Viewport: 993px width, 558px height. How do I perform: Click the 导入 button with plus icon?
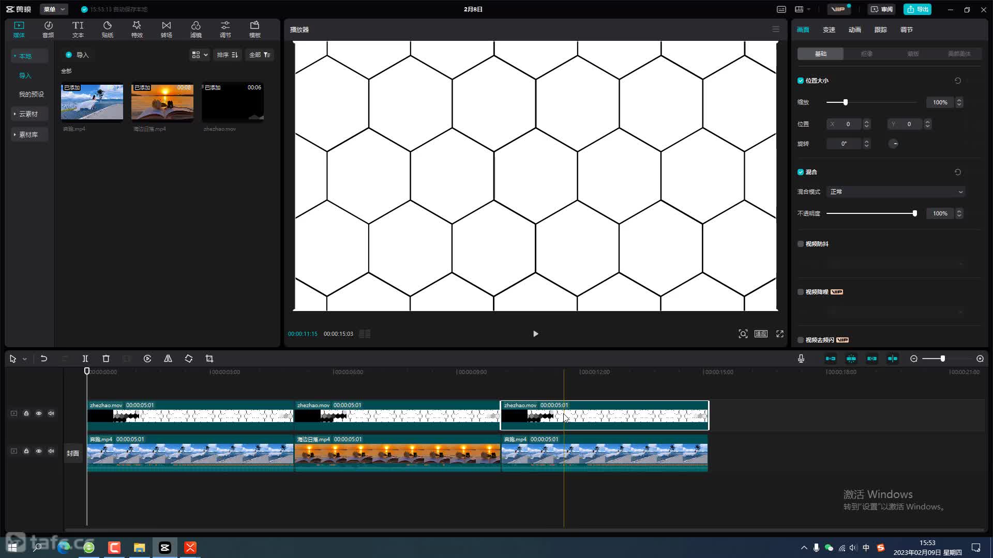pos(77,55)
